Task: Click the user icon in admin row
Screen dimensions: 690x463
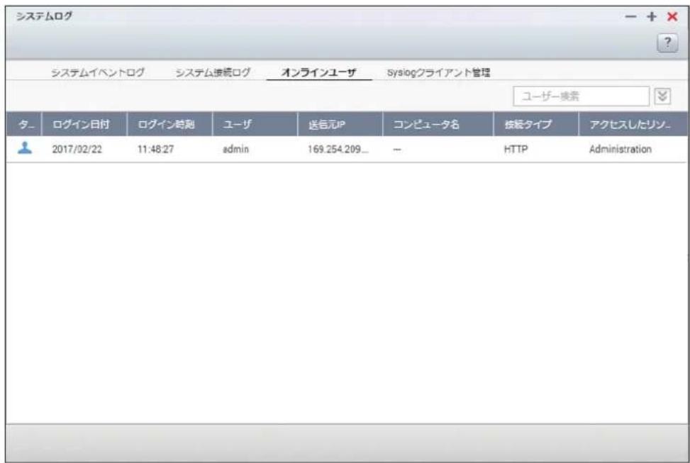Action: (25, 148)
